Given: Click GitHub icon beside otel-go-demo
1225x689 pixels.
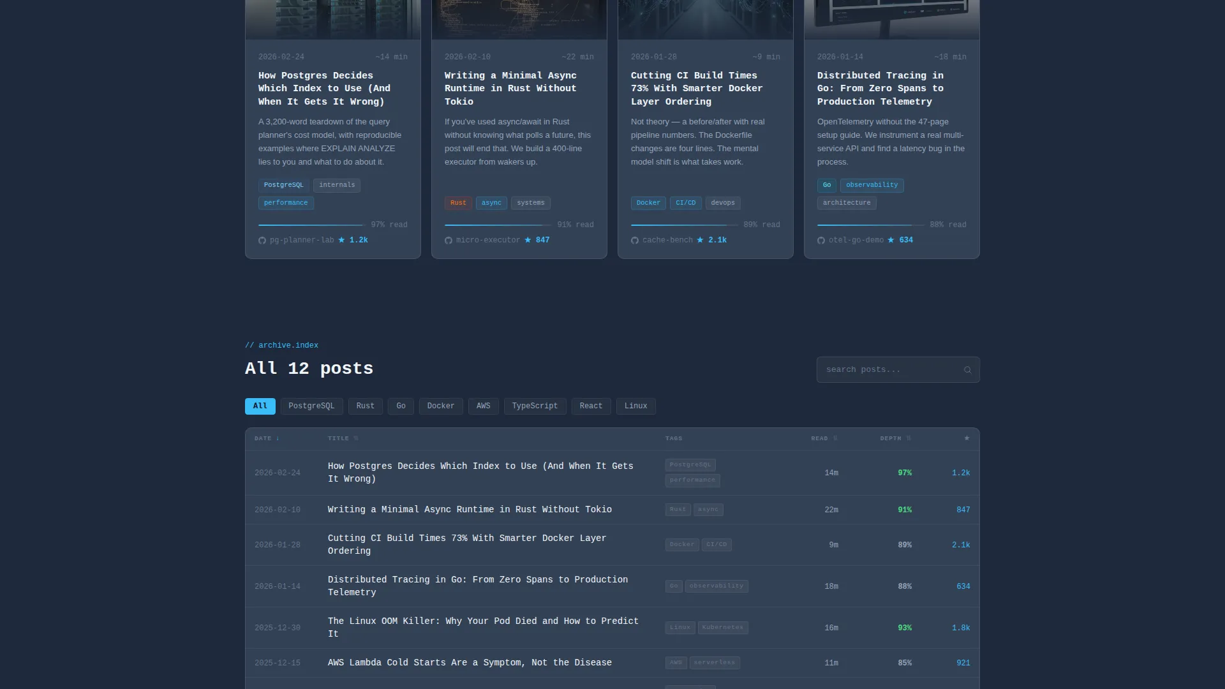Looking at the screenshot, I should point(820,241).
